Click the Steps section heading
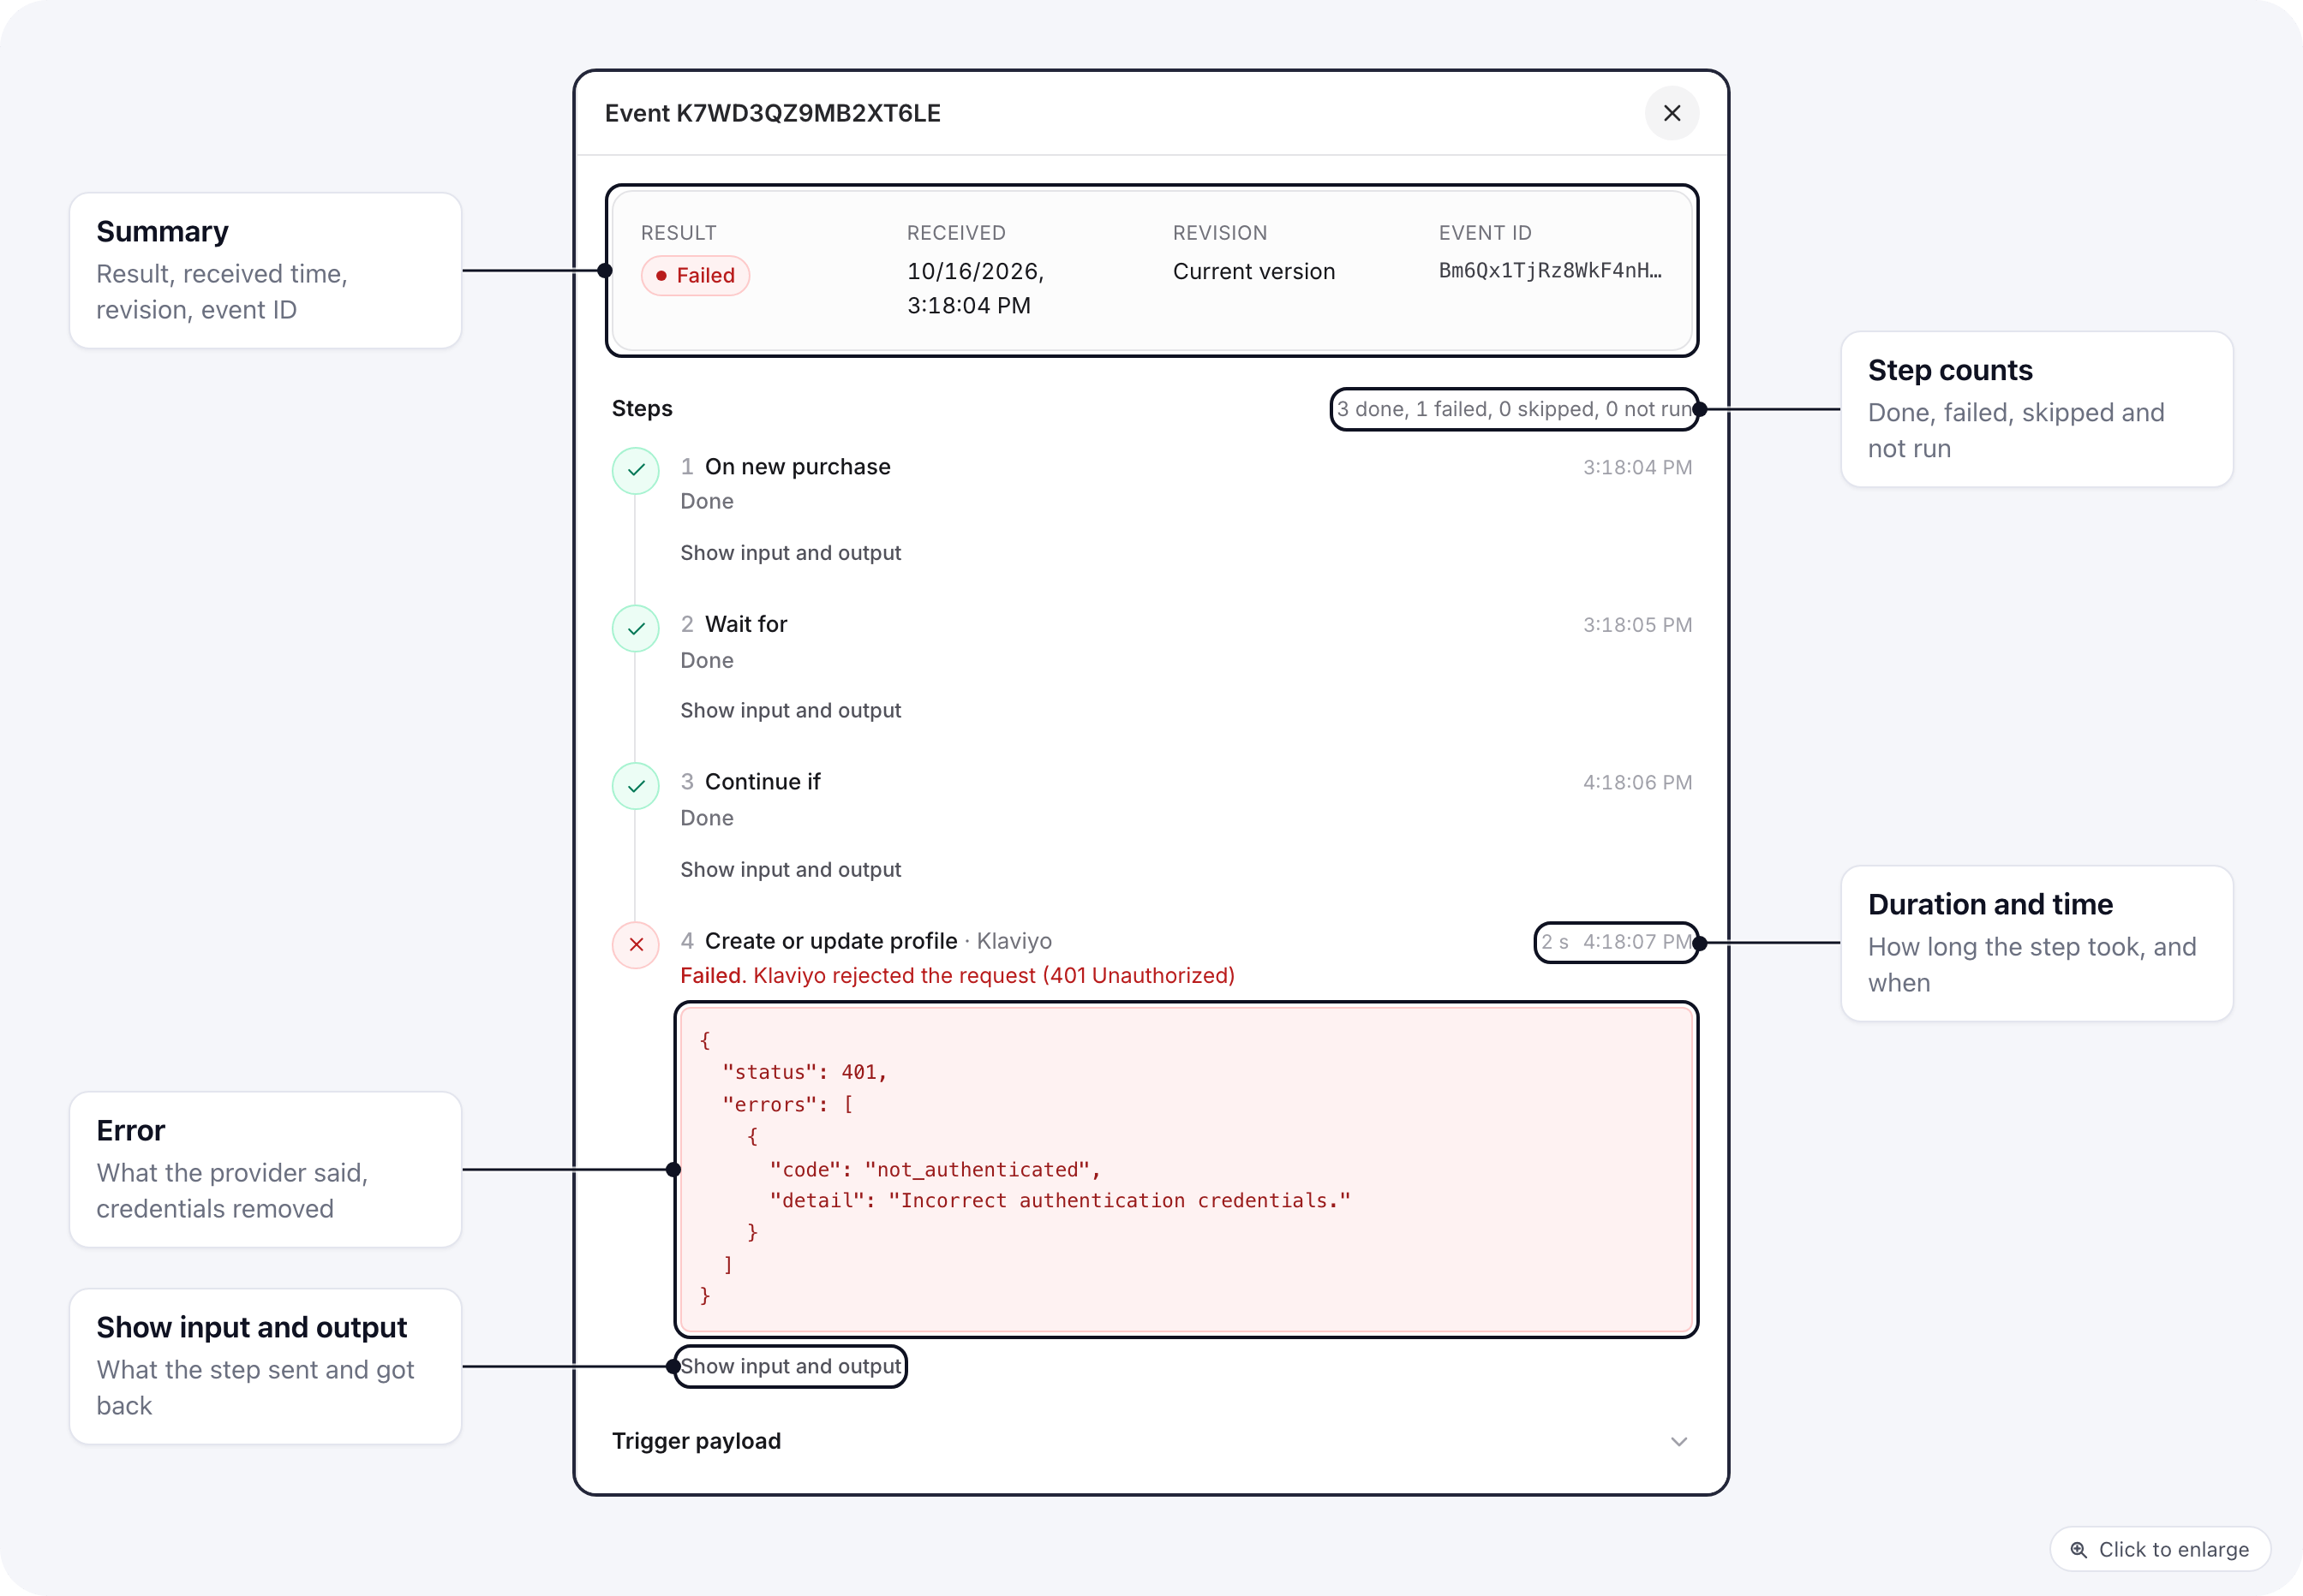Image resolution: width=2303 pixels, height=1596 pixels. (641, 408)
